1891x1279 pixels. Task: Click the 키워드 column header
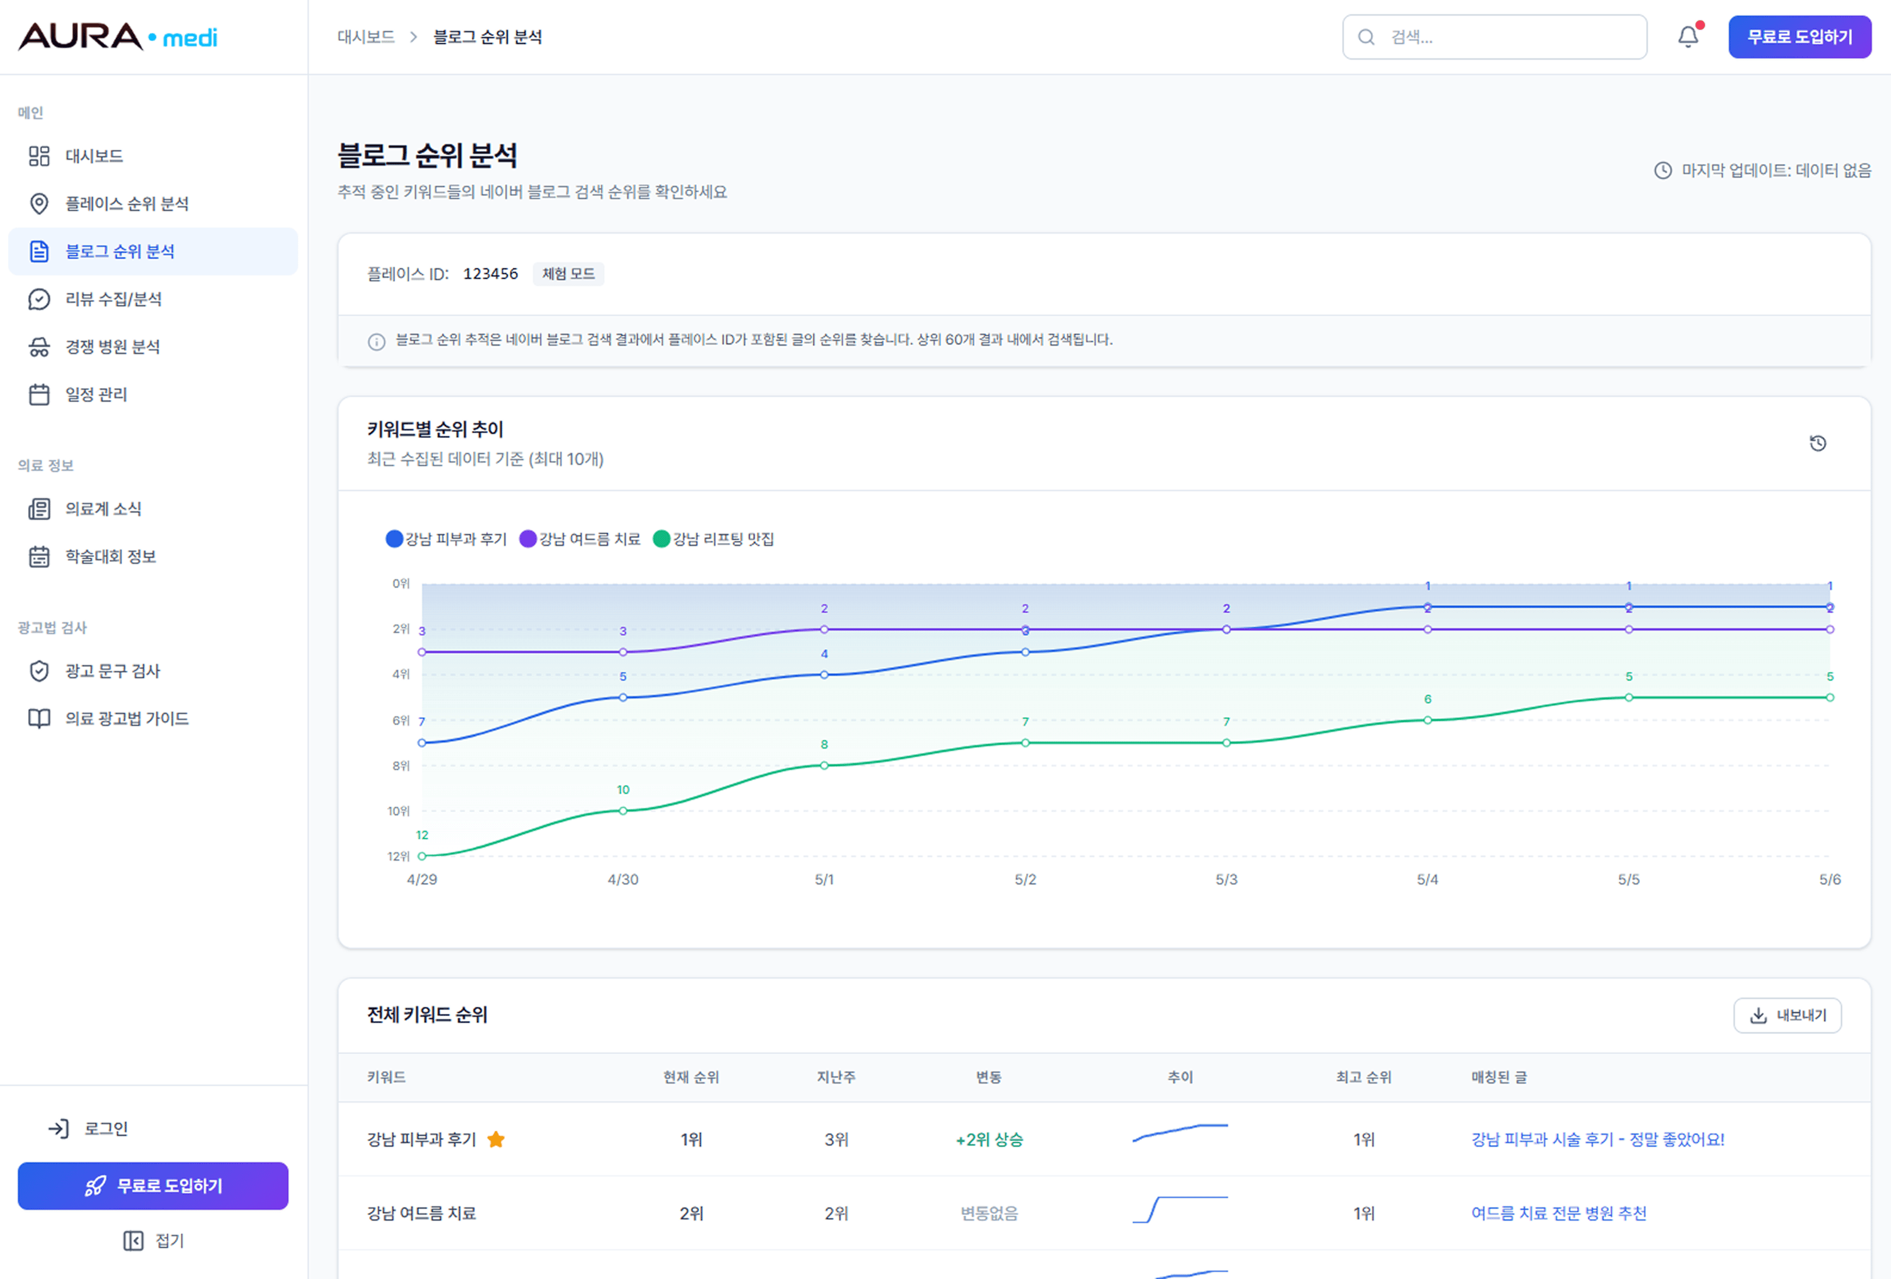pyautogui.click(x=386, y=1077)
